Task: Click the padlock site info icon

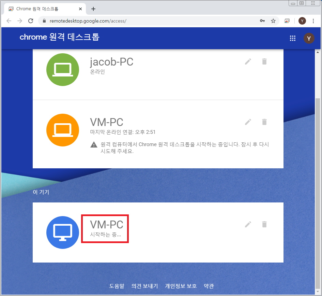Action: (44, 21)
